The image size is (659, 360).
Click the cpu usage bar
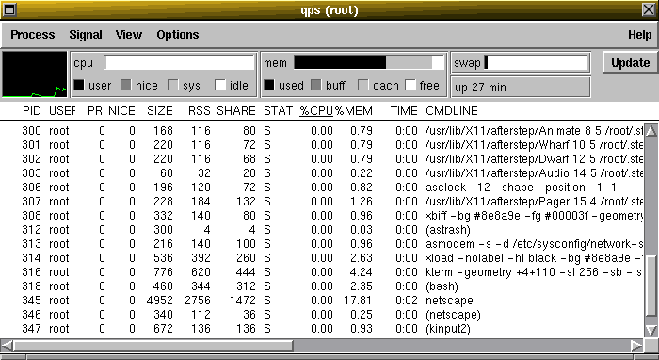click(x=179, y=62)
